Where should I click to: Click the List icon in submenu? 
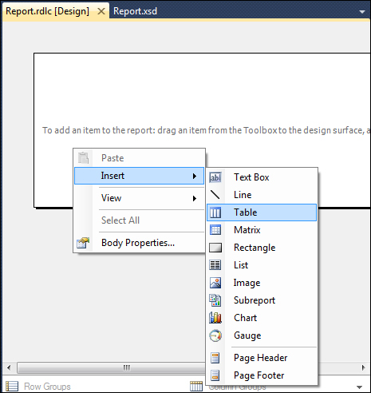[x=215, y=265]
